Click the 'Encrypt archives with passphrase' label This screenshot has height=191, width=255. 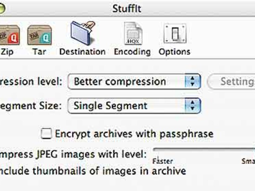click(134, 134)
